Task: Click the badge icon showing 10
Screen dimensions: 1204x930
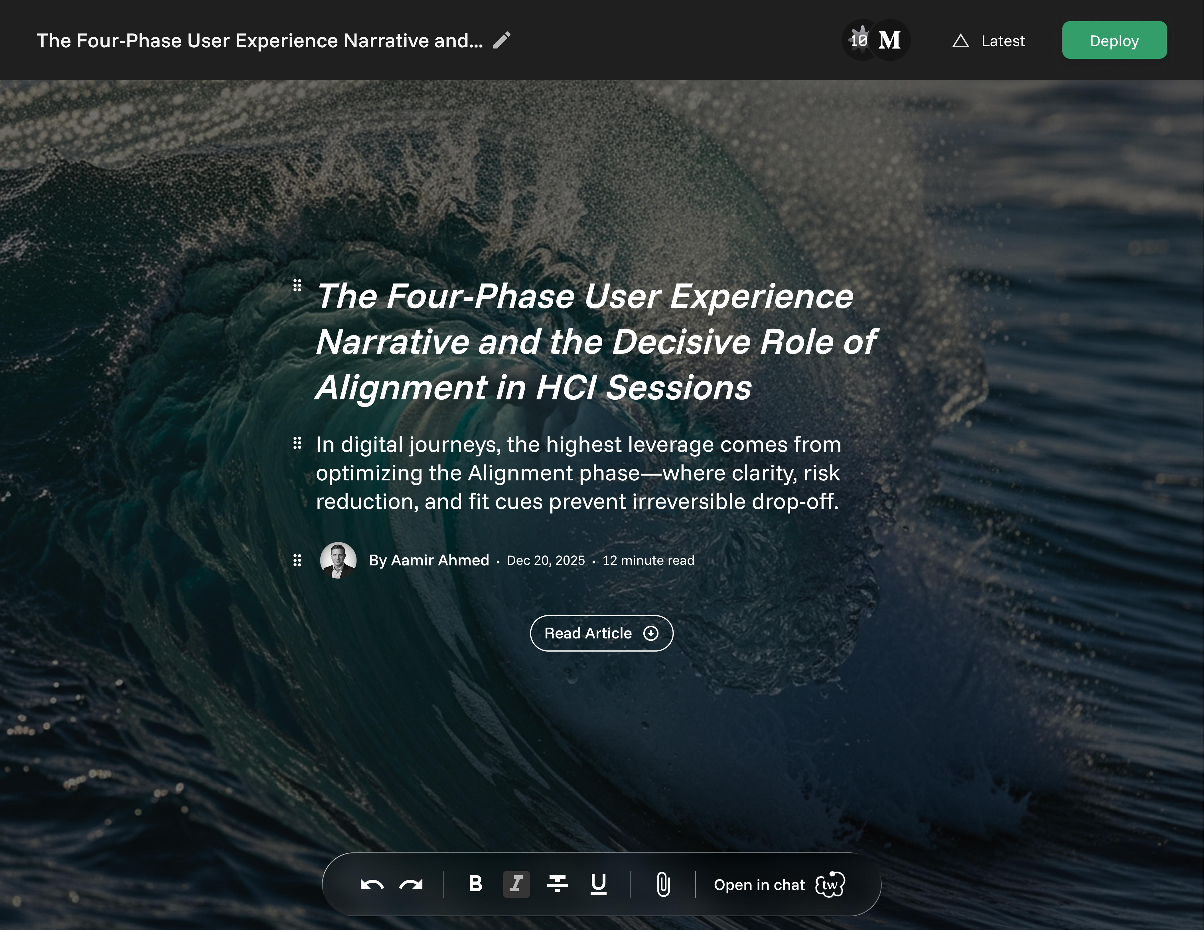Action: 860,40
